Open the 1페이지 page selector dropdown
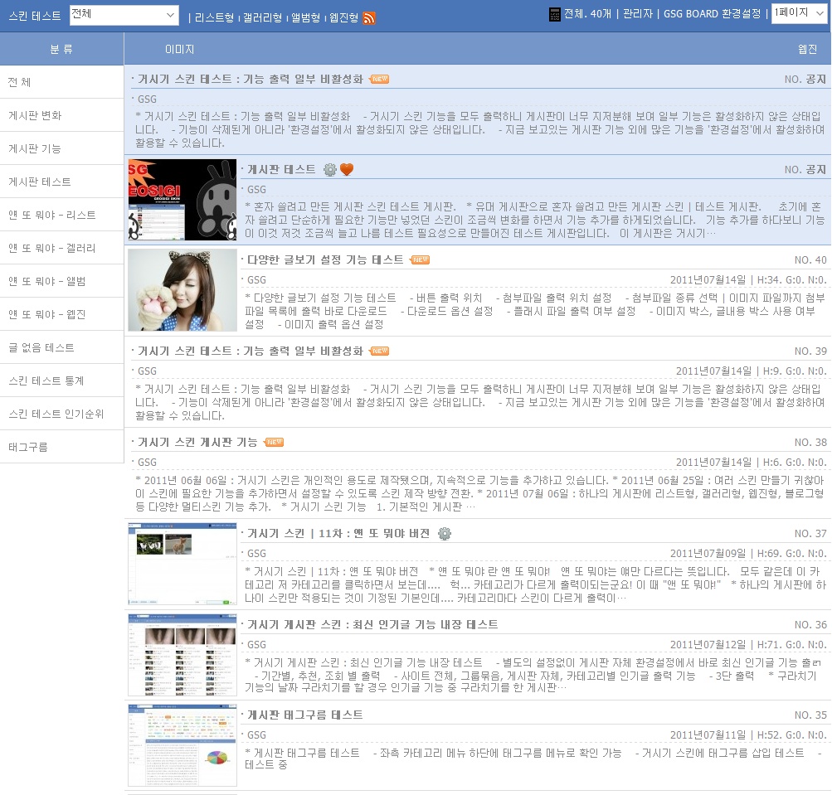The image size is (832, 795). (x=800, y=13)
